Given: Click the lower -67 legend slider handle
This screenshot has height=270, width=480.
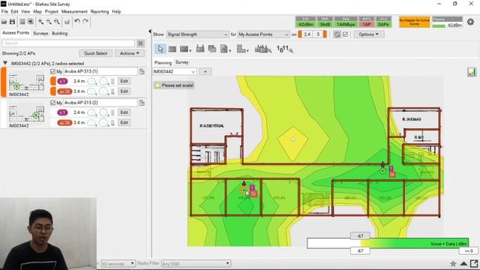Looking at the screenshot, I should (x=360, y=250).
